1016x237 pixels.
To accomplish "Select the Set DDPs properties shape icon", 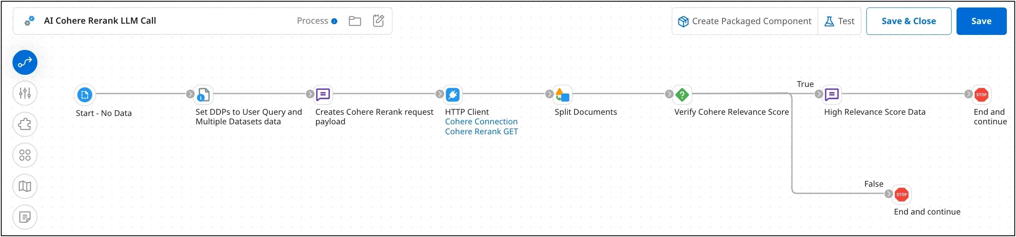I will (x=203, y=95).
